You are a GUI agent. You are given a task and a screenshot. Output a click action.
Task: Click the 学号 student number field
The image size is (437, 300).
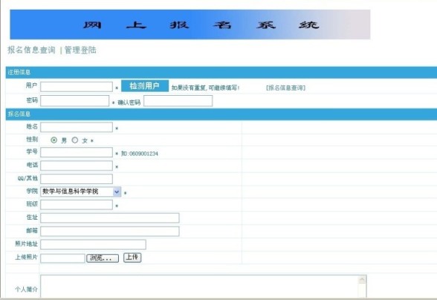click(x=77, y=152)
